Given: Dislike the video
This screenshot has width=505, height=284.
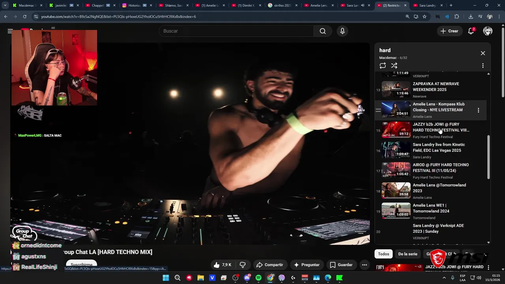Looking at the screenshot, I should click(x=243, y=265).
